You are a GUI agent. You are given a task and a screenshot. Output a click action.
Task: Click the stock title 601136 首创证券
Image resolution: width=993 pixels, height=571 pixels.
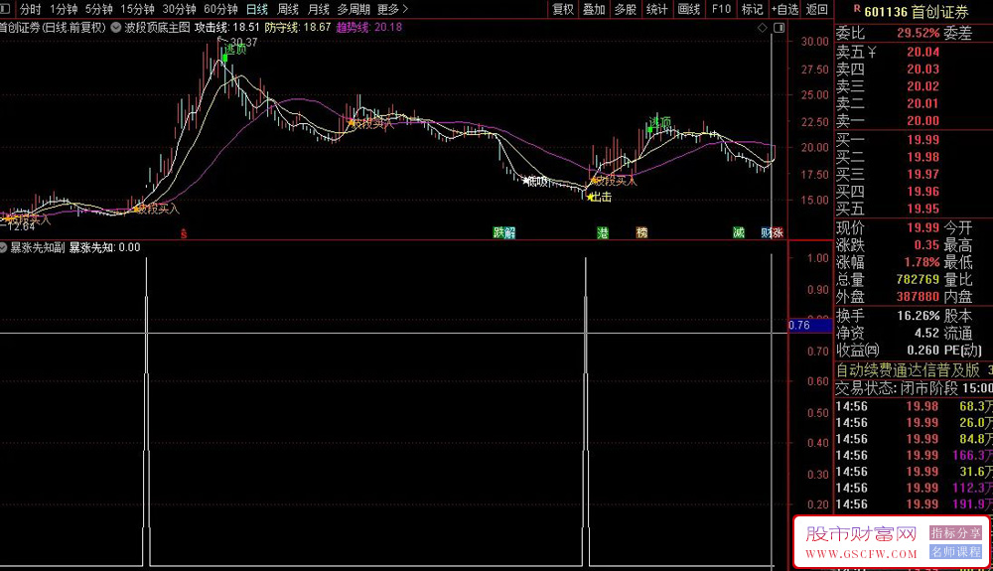pyautogui.click(x=916, y=11)
